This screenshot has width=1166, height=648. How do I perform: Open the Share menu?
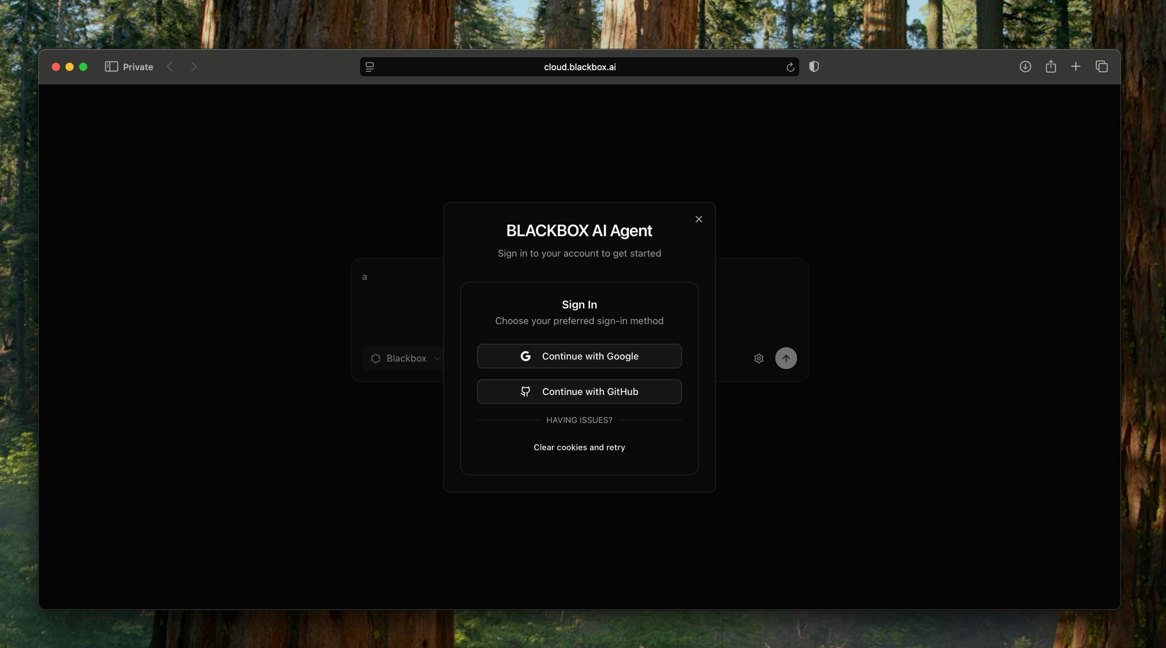(1051, 67)
